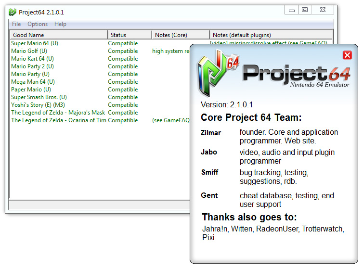The height and width of the screenshot is (269, 363).
Task: Click the 'Thanks also goes to:' heading
Action: 249,217
